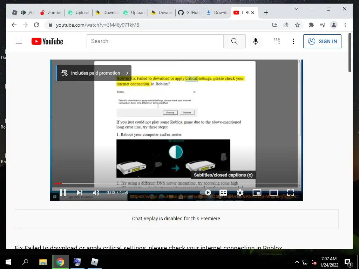Switch to the Download tab with blue arrow
This screenshot has height=269, width=359.
217,13
